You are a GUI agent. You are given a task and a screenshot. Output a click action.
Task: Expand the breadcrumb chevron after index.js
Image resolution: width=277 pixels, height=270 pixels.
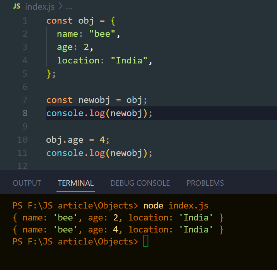click(x=60, y=6)
